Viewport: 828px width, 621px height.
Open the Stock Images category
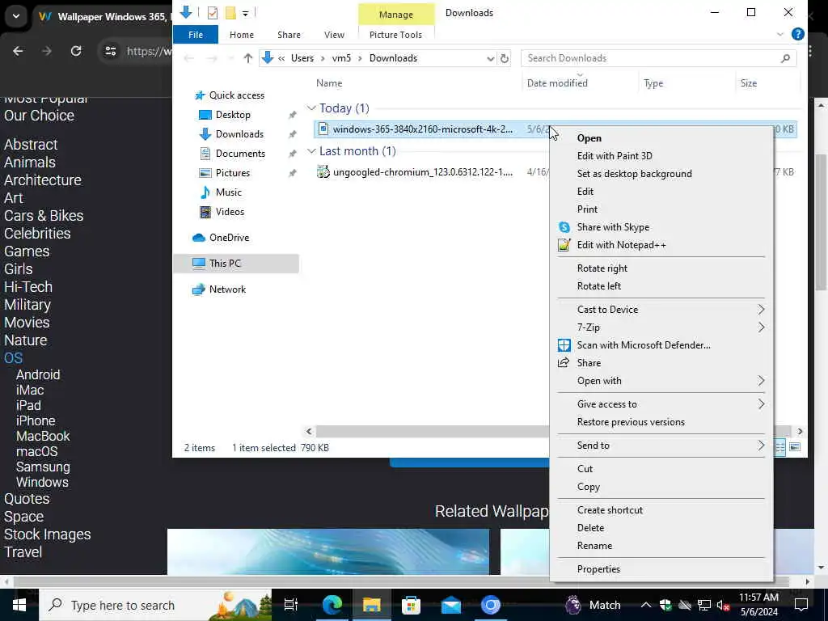point(48,534)
